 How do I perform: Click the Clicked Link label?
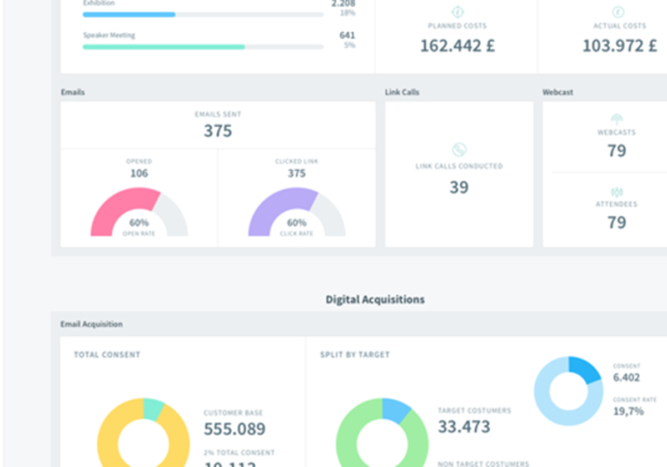tap(297, 162)
